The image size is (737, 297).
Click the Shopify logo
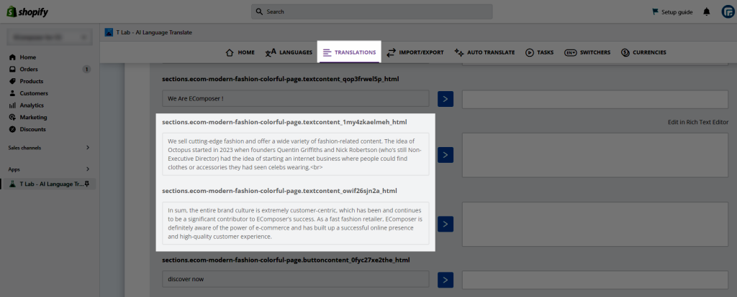pyautogui.click(x=27, y=11)
